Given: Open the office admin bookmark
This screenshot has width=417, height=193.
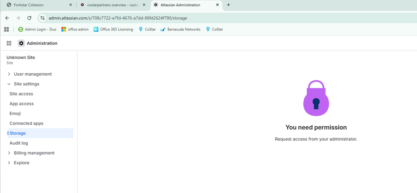Looking at the screenshot, I should pos(75,30).
